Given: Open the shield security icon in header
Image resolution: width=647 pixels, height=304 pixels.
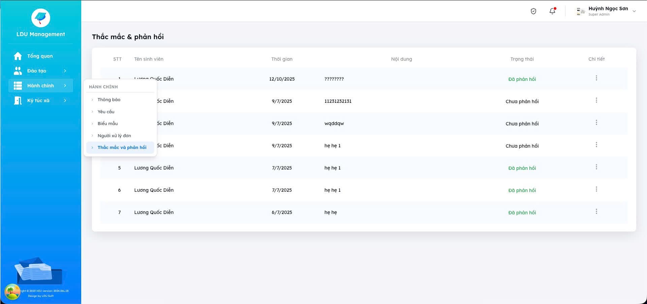Looking at the screenshot, I should pyautogui.click(x=533, y=11).
